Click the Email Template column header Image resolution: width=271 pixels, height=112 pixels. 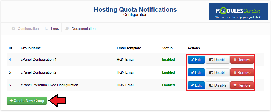pyautogui.click(x=129, y=48)
